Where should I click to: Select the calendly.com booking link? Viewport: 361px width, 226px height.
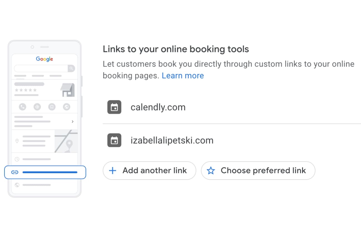158,107
